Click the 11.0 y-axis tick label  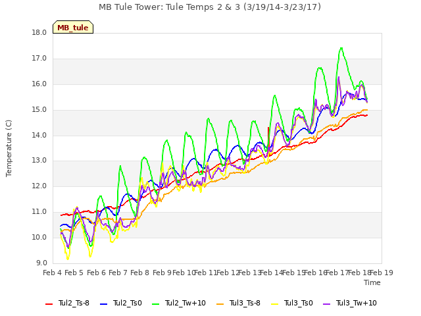coord(39,212)
